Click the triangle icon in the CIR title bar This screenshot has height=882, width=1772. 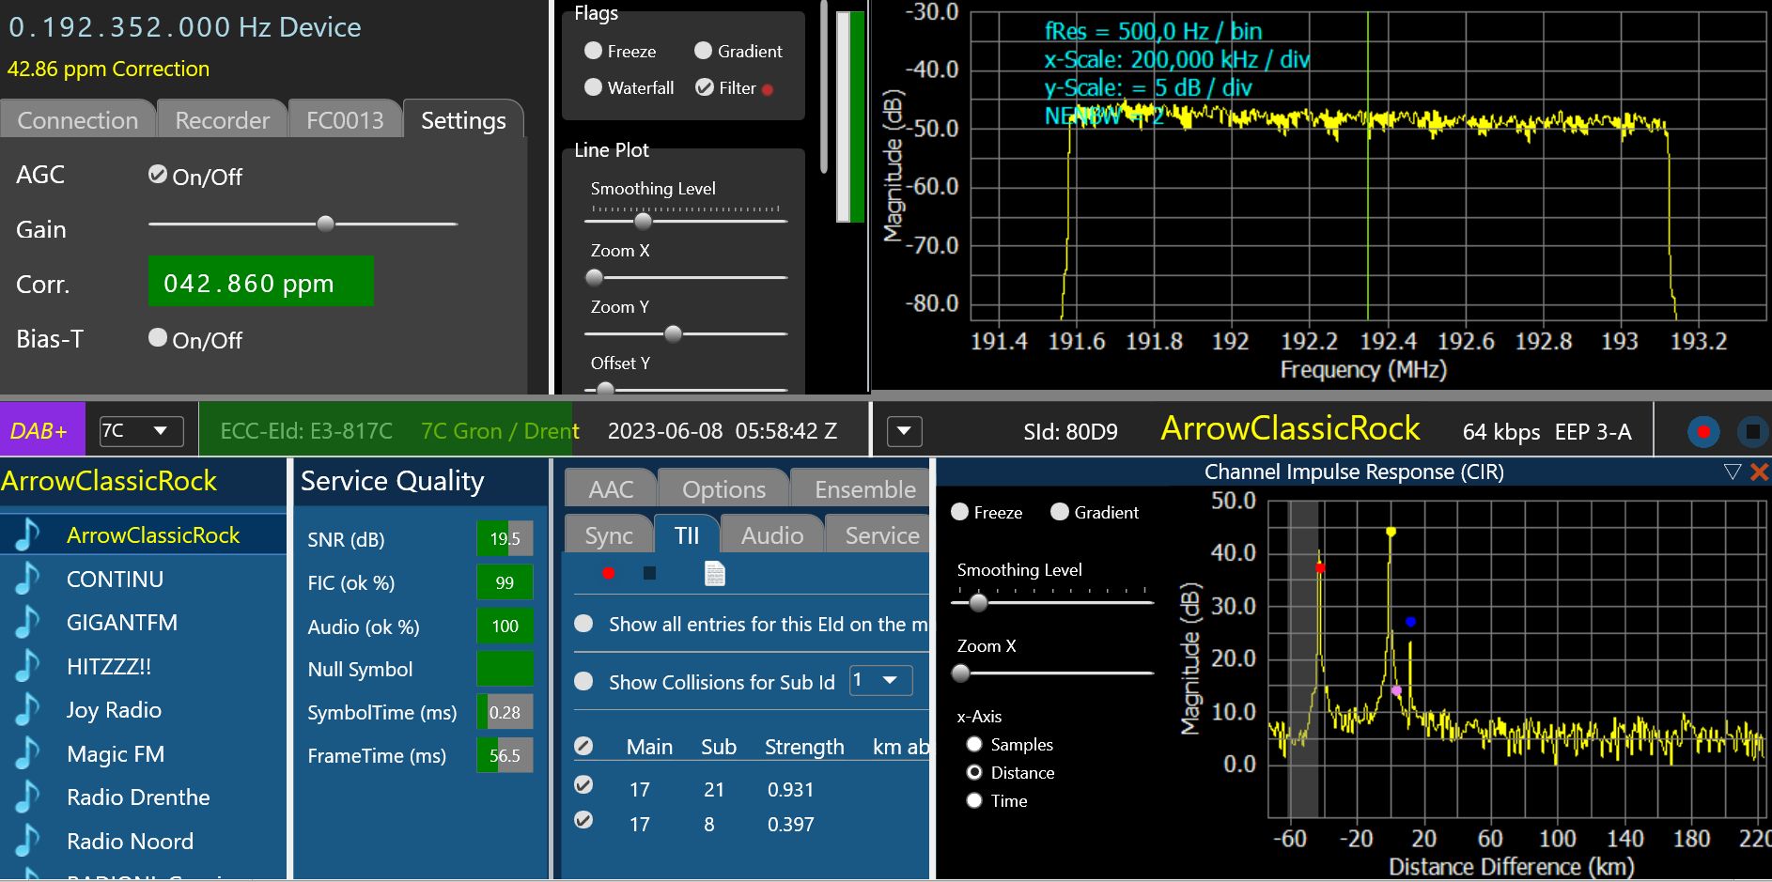pyautogui.click(x=1733, y=472)
